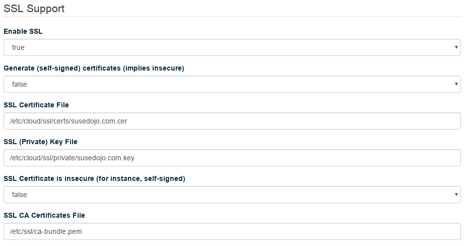The width and height of the screenshot is (465, 246).
Task: Open the Enable SSL dropdown arrow
Action: pyautogui.click(x=456, y=47)
